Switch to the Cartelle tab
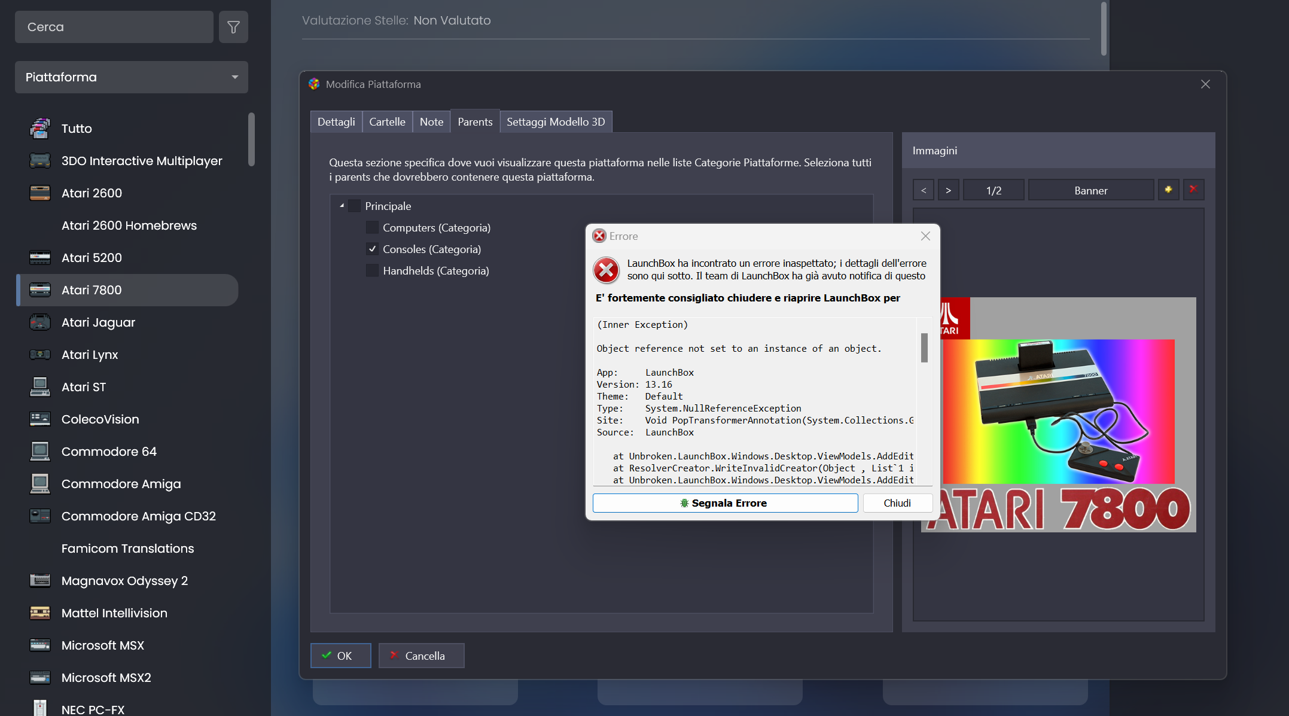 click(x=387, y=122)
